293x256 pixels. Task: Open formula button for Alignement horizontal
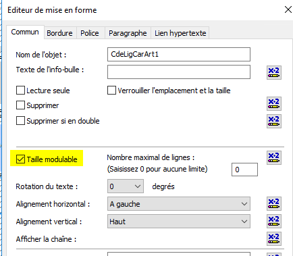(274, 203)
